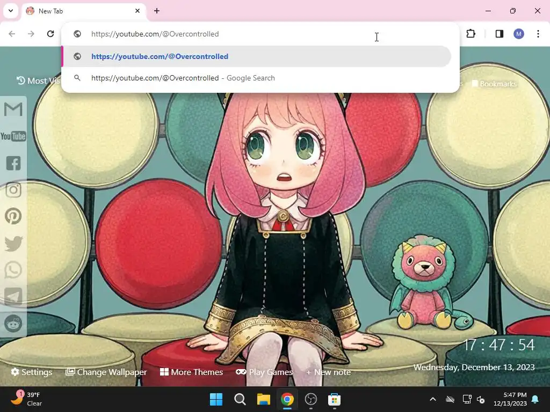The image size is (550, 412).
Task: Close the New Tab tab
Action: (137, 11)
